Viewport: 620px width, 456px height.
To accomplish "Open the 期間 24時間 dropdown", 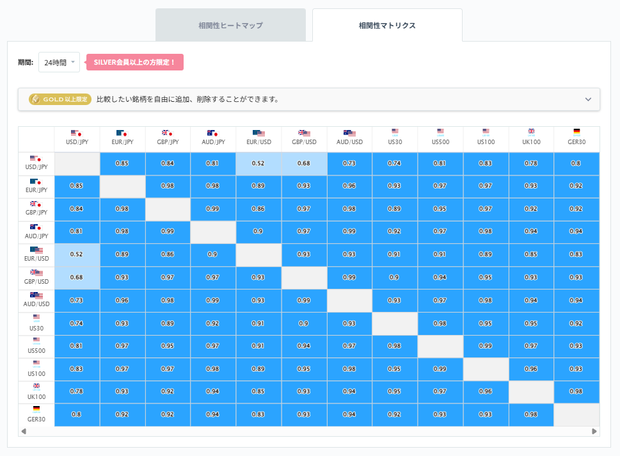I will point(58,62).
